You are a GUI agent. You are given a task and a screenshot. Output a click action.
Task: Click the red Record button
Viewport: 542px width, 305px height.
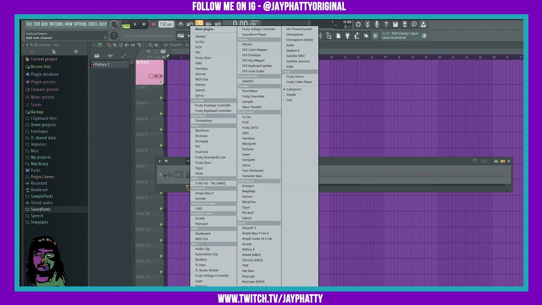tap(153, 25)
